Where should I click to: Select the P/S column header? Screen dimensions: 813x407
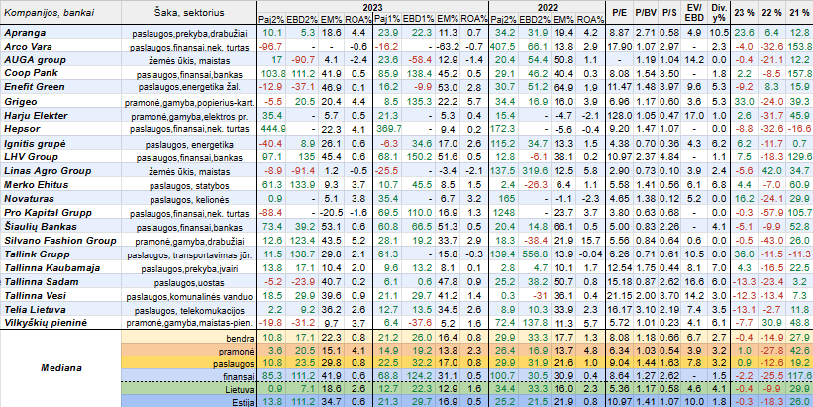click(x=667, y=12)
